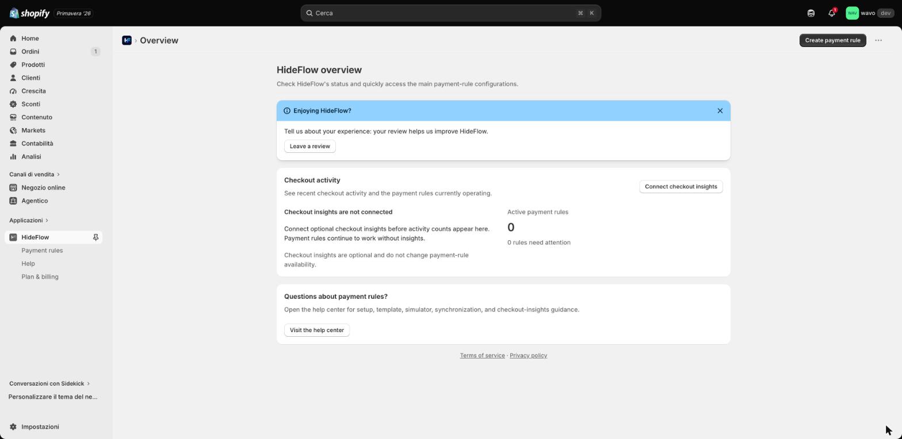Open Plan & billing submenu item

tap(40, 277)
